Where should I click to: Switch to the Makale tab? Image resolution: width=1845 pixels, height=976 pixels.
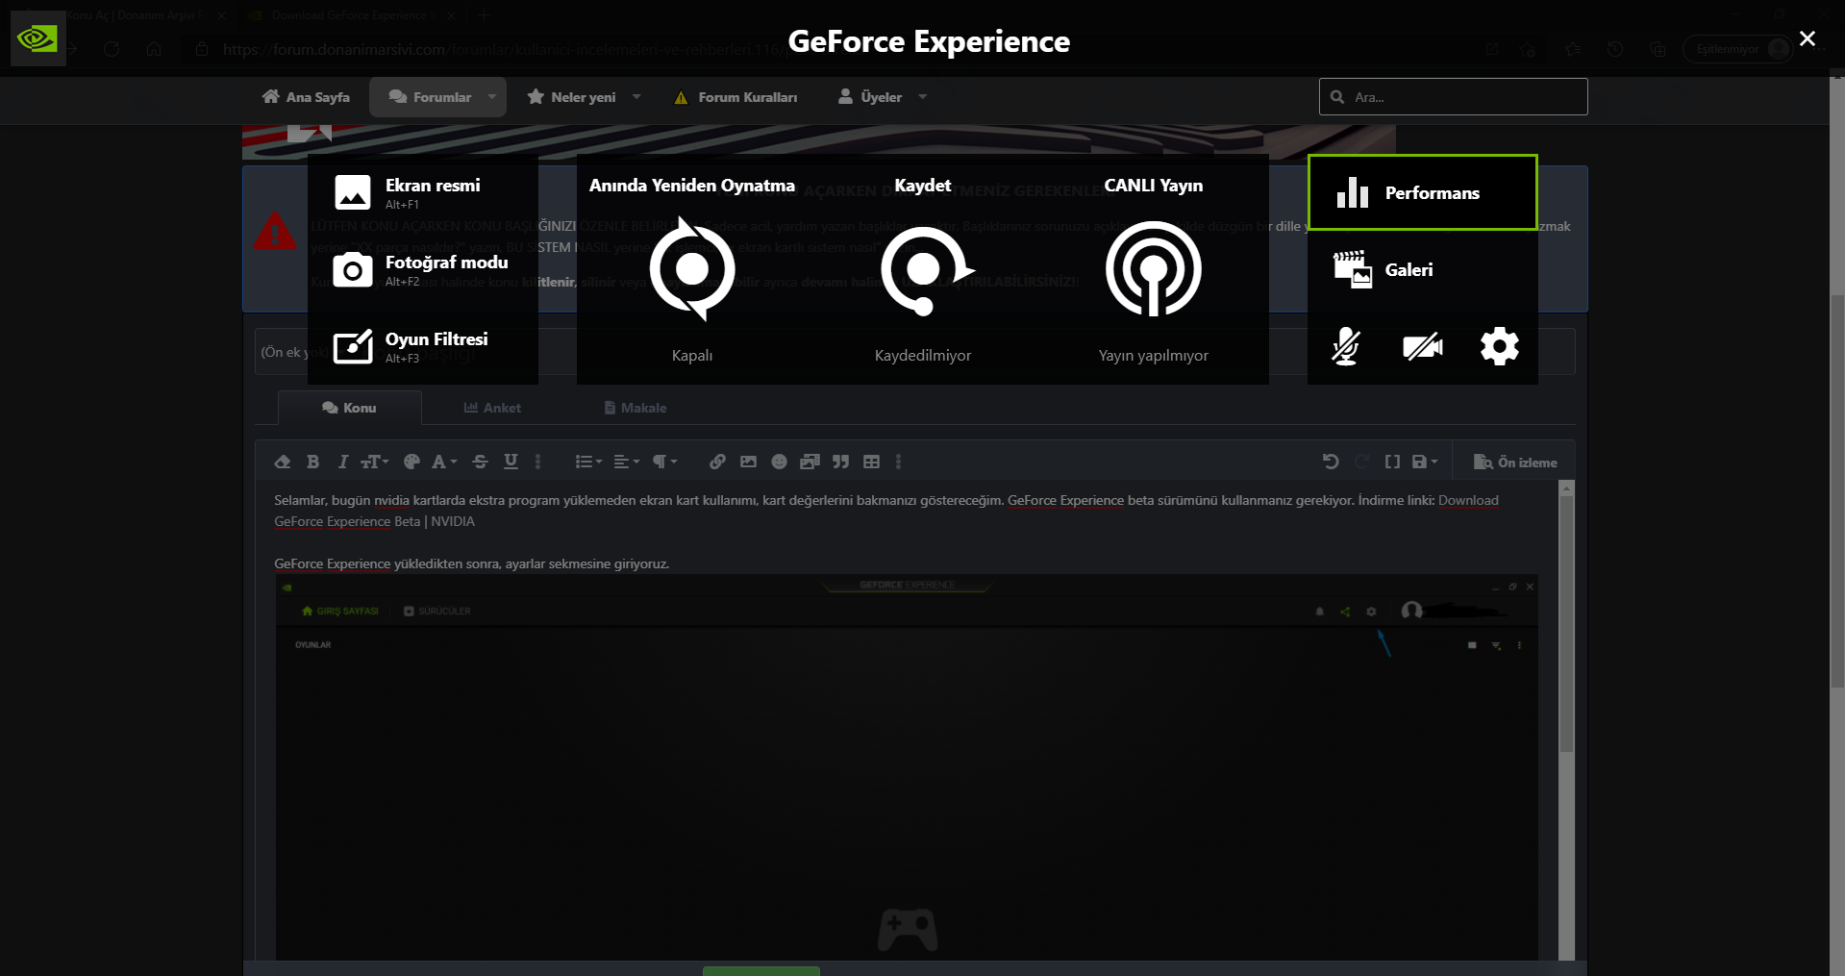[x=636, y=408]
